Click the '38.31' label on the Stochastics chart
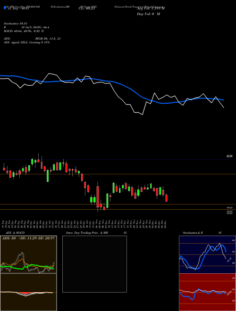 pos(229,260)
